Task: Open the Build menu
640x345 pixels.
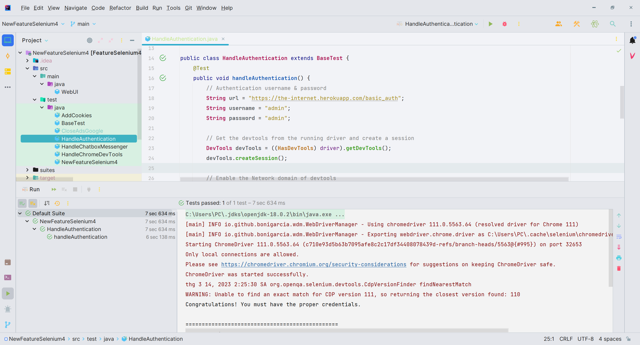Action: [142, 8]
